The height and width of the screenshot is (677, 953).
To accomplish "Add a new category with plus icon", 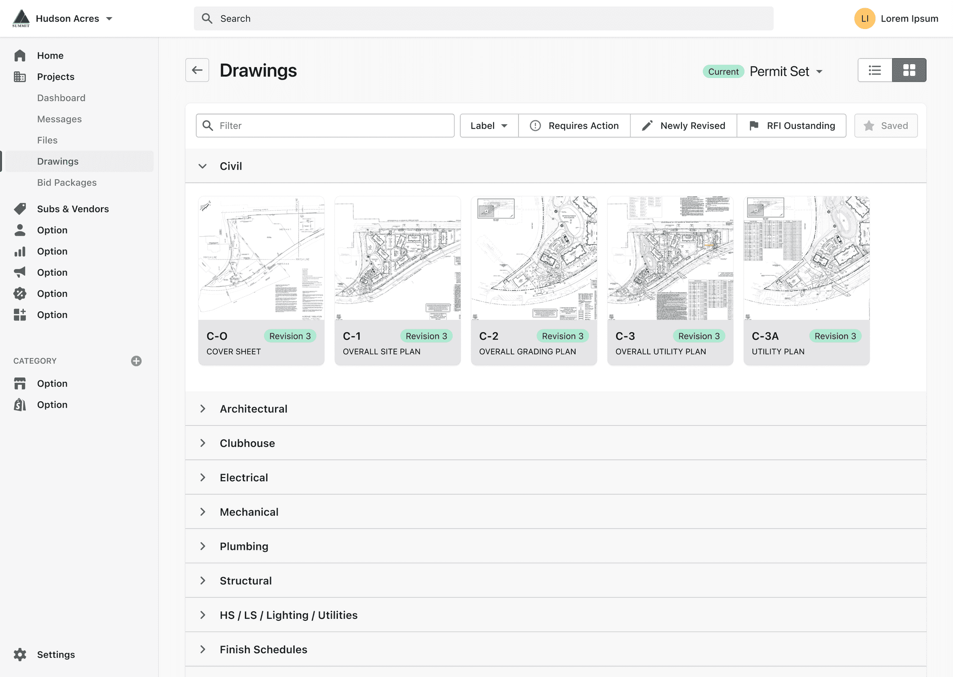I will (136, 361).
